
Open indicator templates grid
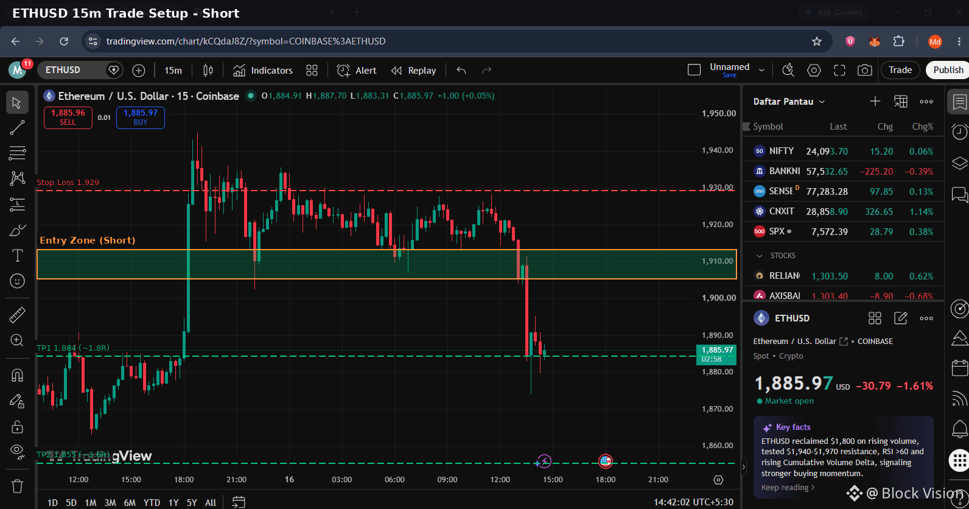312,71
